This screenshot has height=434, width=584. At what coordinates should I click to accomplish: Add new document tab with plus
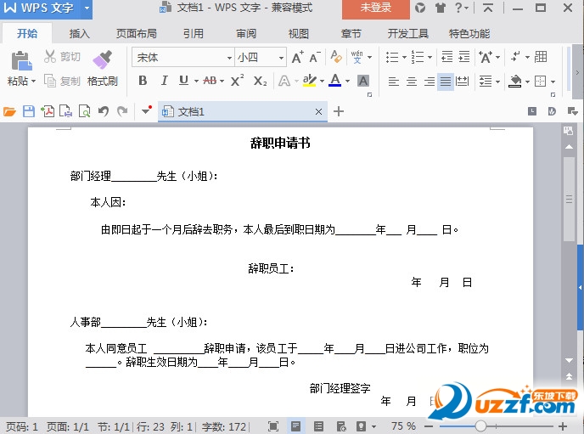pos(339,111)
